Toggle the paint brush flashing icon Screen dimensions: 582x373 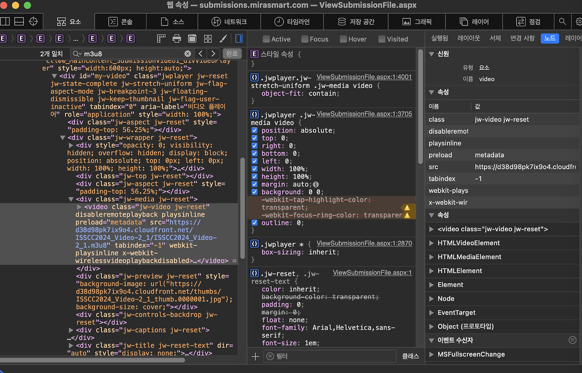223,39
